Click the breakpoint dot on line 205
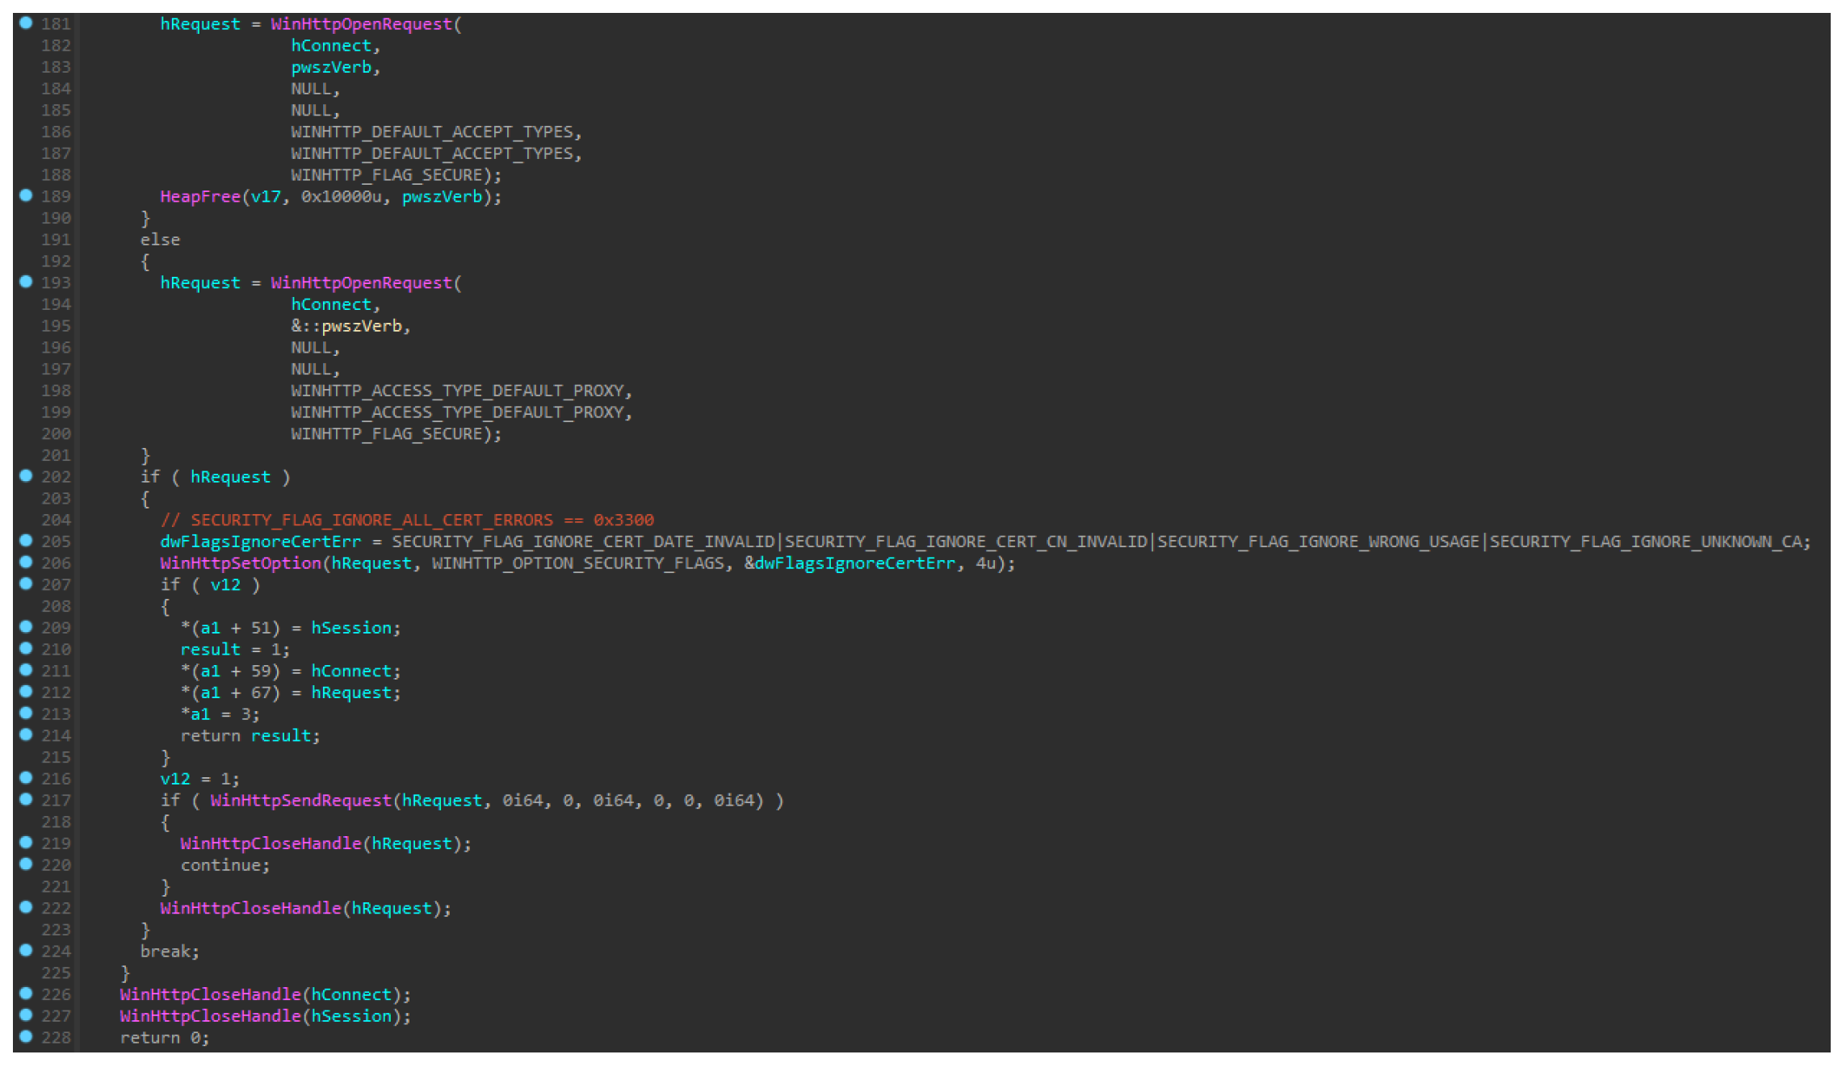This screenshot has height=1067, width=1842. (26, 540)
